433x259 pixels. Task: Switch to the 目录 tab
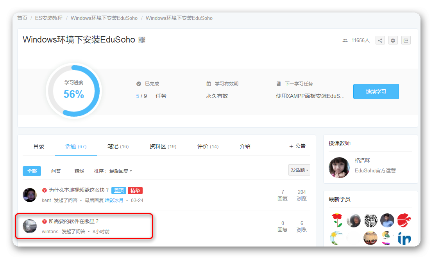[39, 146]
